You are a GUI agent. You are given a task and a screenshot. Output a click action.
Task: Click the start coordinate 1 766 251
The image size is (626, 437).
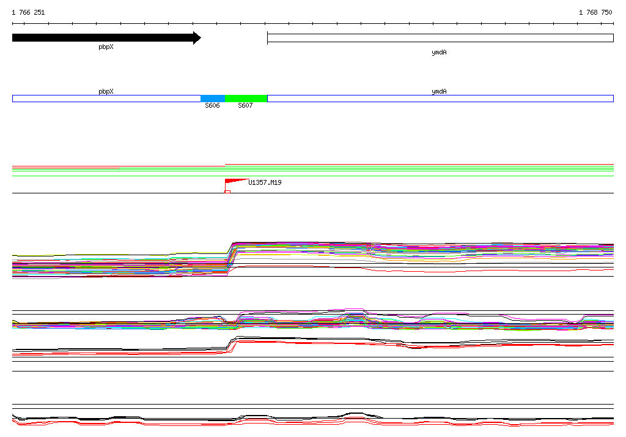point(28,12)
